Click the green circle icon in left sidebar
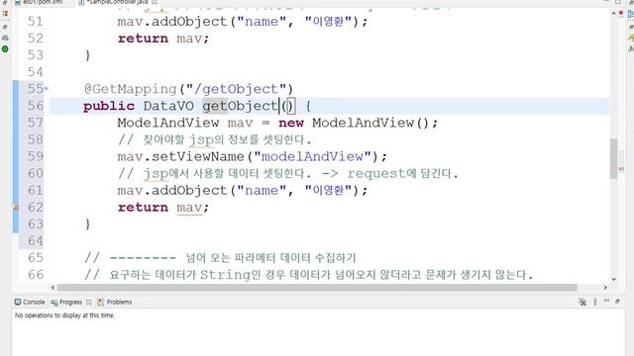Image resolution: width=634 pixels, height=356 pixels. tap(5, 48)
